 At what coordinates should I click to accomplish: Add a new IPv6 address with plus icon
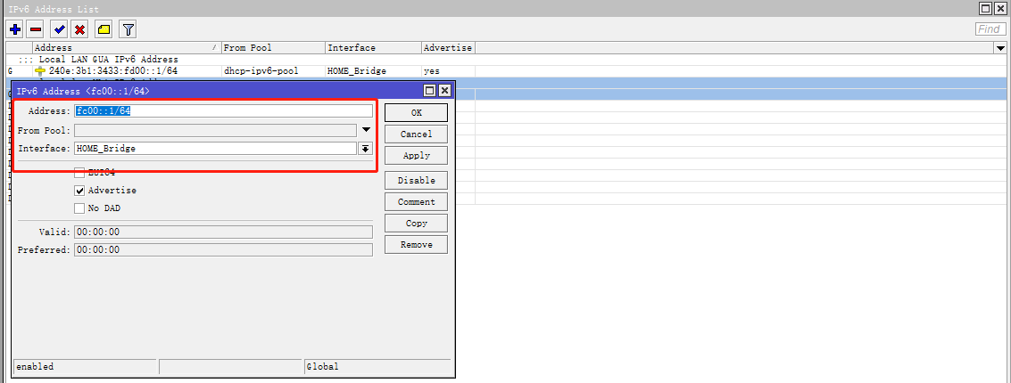[15, 29]
